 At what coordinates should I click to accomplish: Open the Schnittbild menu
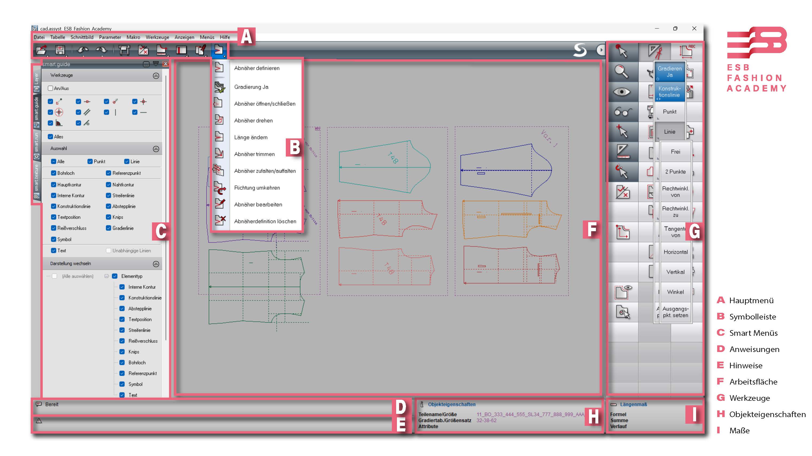82,37
